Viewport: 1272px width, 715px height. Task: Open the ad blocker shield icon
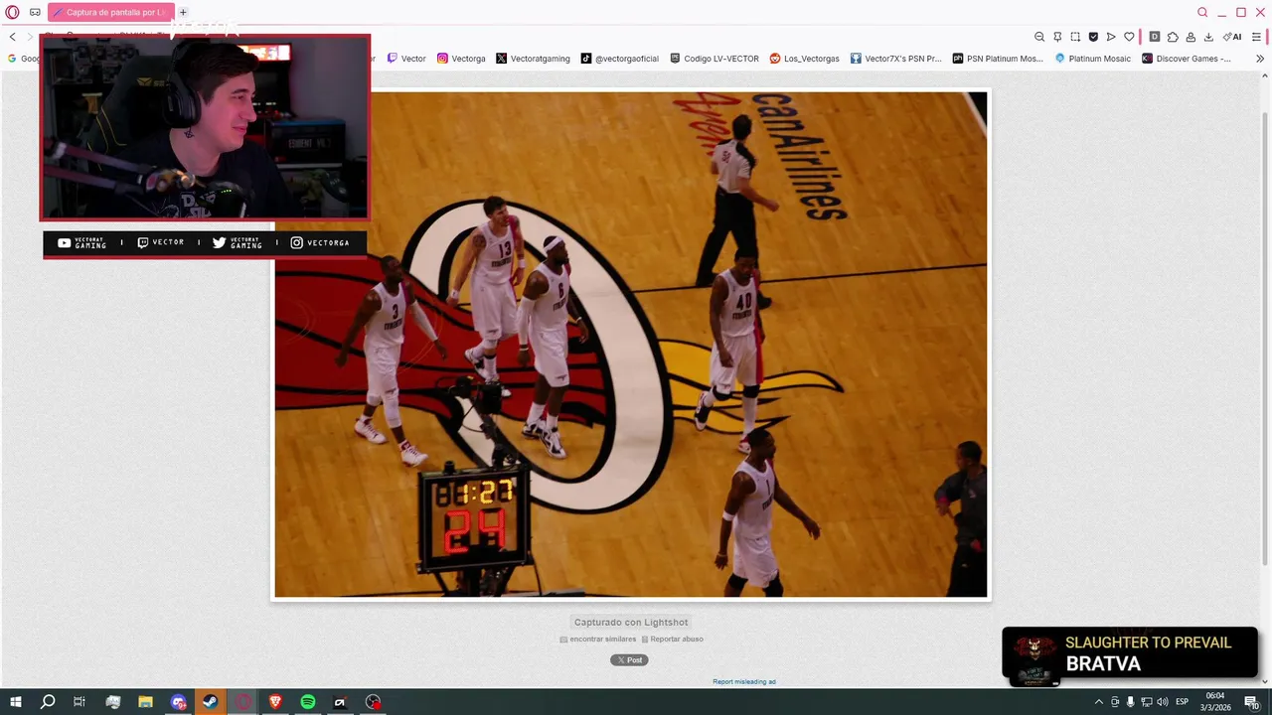[1093, 37]
